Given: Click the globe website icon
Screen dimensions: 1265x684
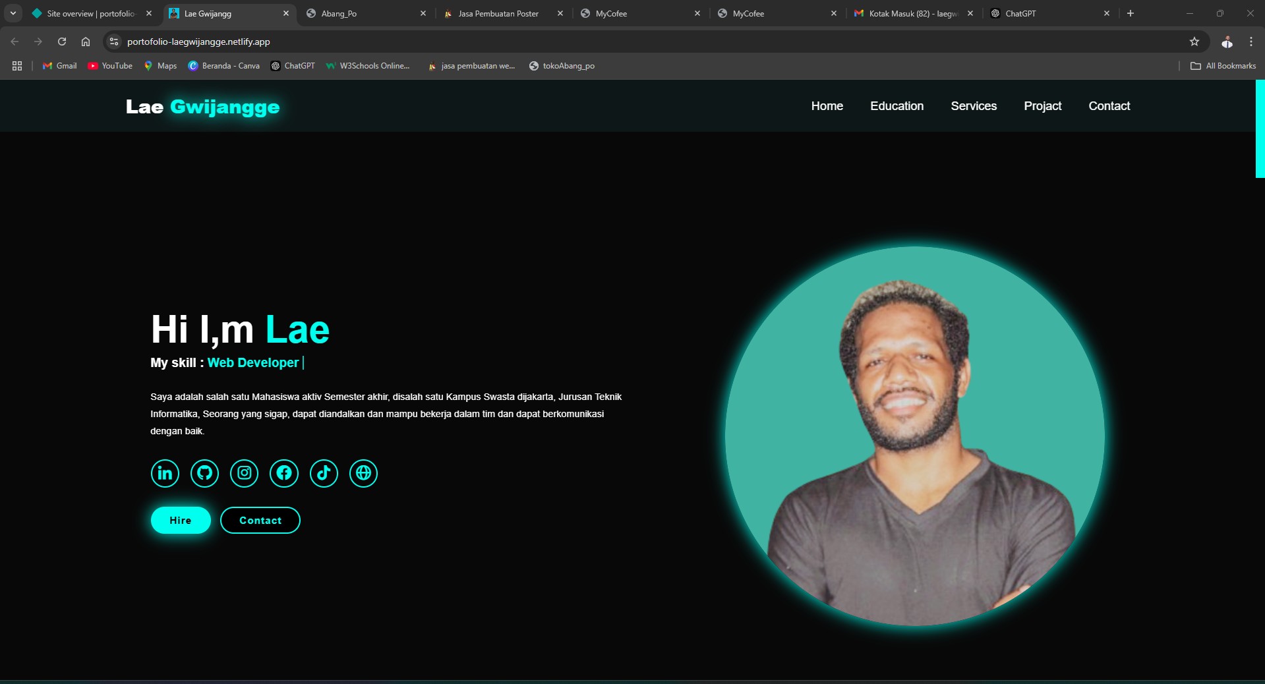Looking at the screenshot, I should click(363, 473).
